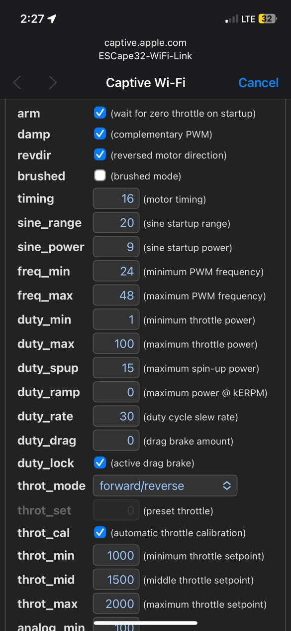Open the throt_mode forward/reverse dropdown
Viewport: 291px width, 631px height.
165,485
